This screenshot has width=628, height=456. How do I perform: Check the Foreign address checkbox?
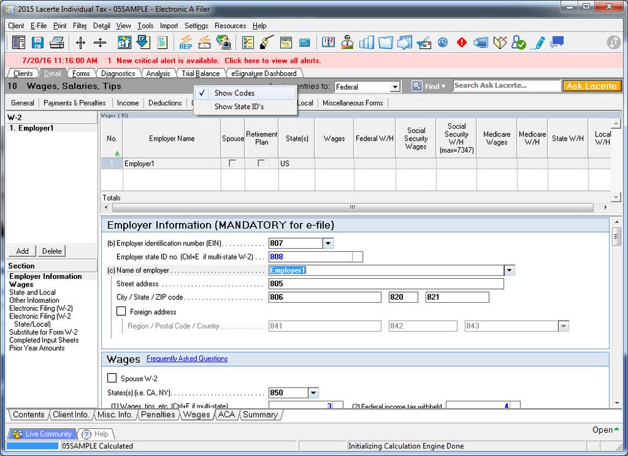click(x=121, y=312)
